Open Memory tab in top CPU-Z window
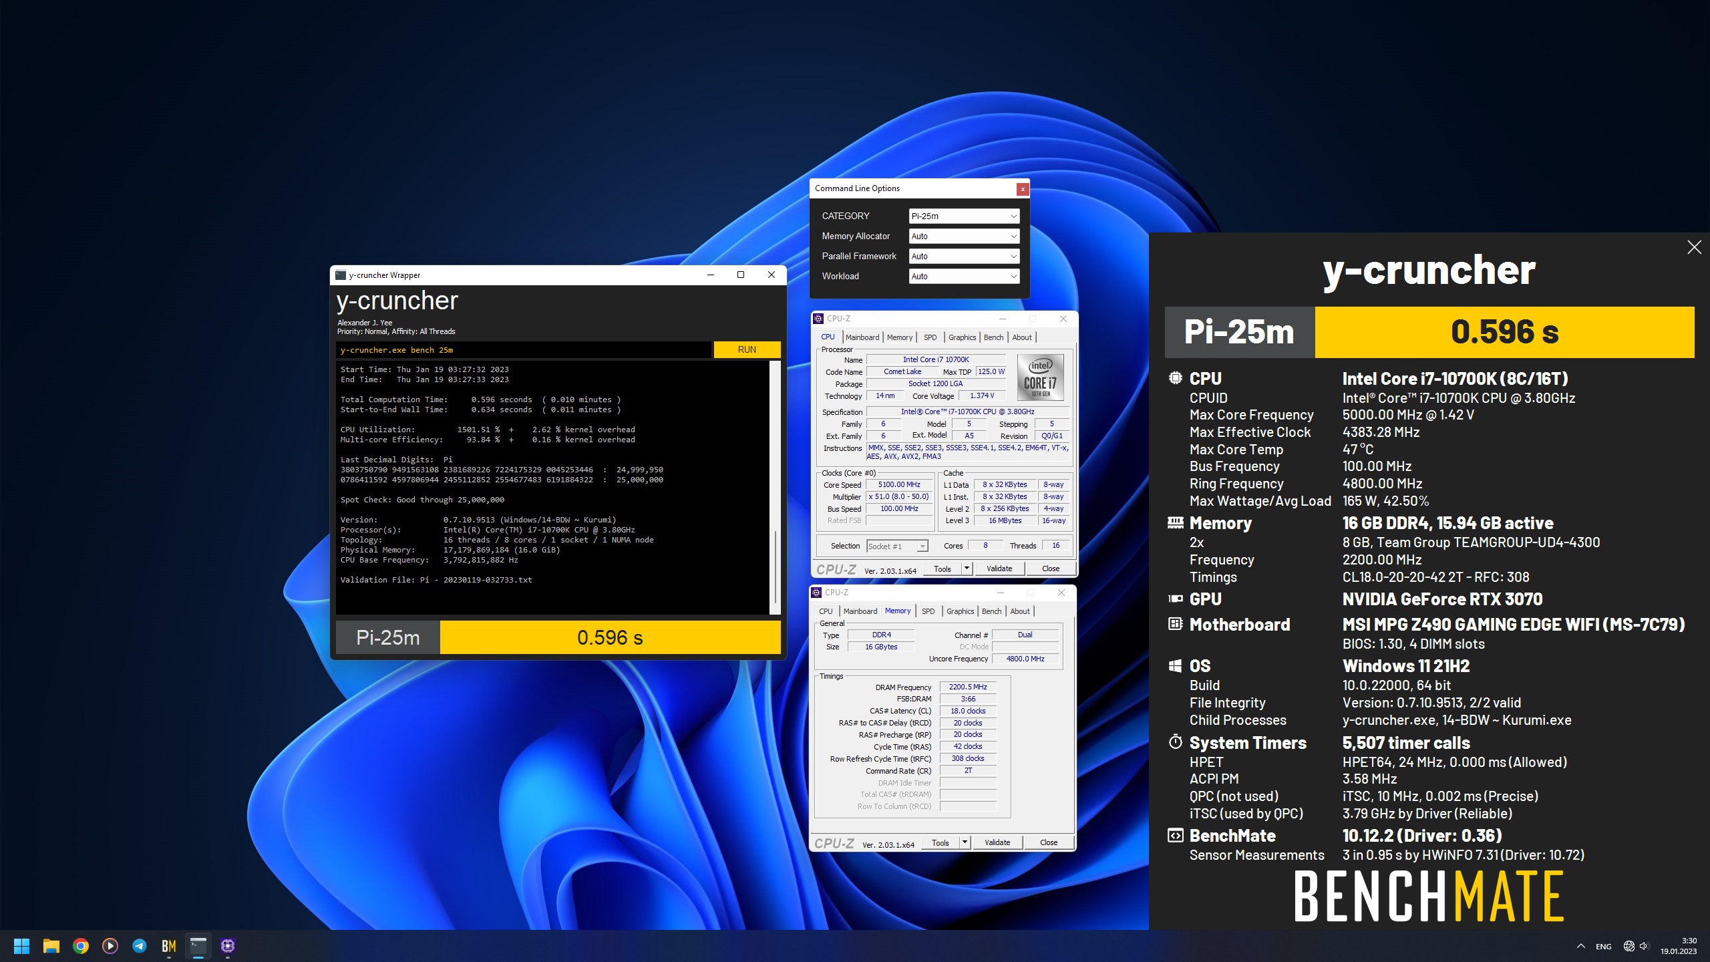 (x=900, y=337)
